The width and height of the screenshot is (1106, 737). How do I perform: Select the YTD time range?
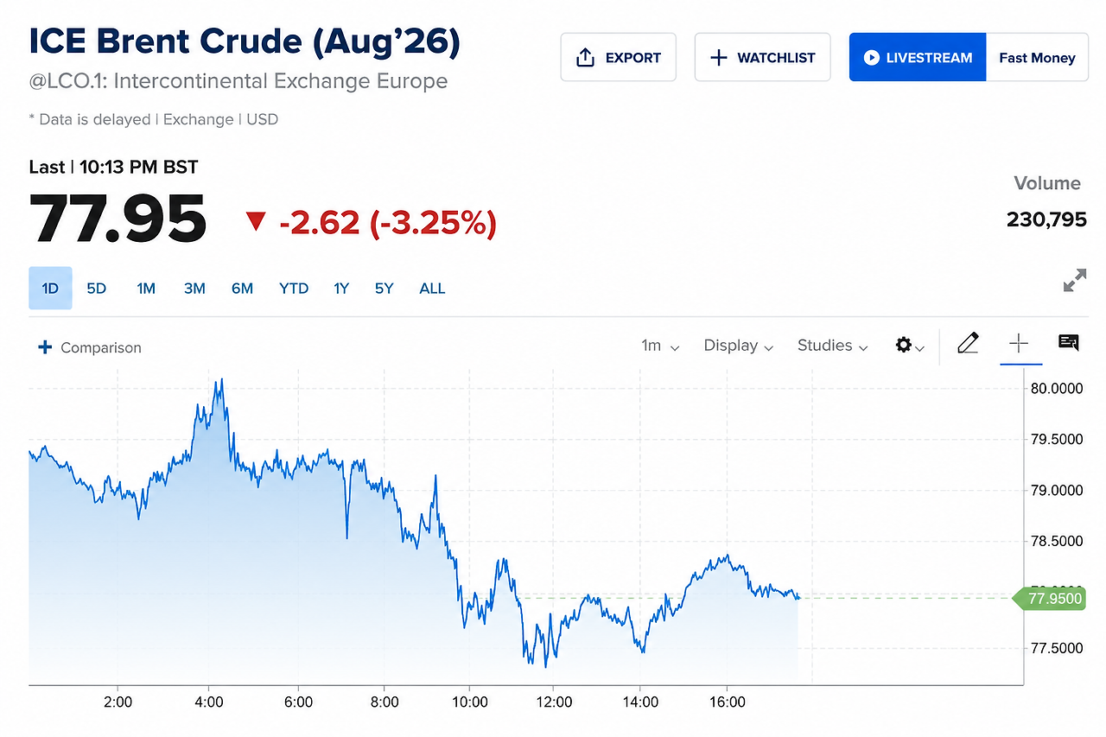click(294, 289)
